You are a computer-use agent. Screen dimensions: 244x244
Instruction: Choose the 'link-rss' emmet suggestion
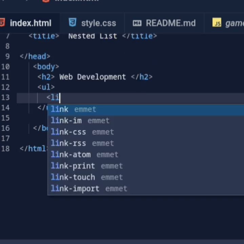tap(146, 143)
